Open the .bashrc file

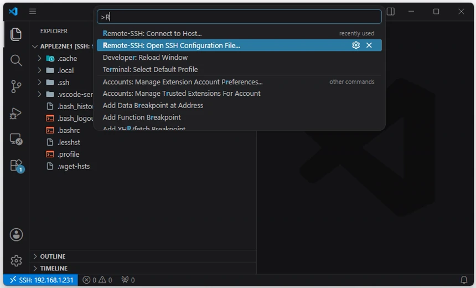coord(64,130)
